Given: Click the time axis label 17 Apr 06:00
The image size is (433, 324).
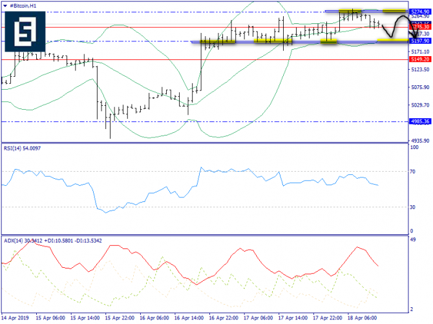Looking at the screenshot, I should tap(259, 318).
